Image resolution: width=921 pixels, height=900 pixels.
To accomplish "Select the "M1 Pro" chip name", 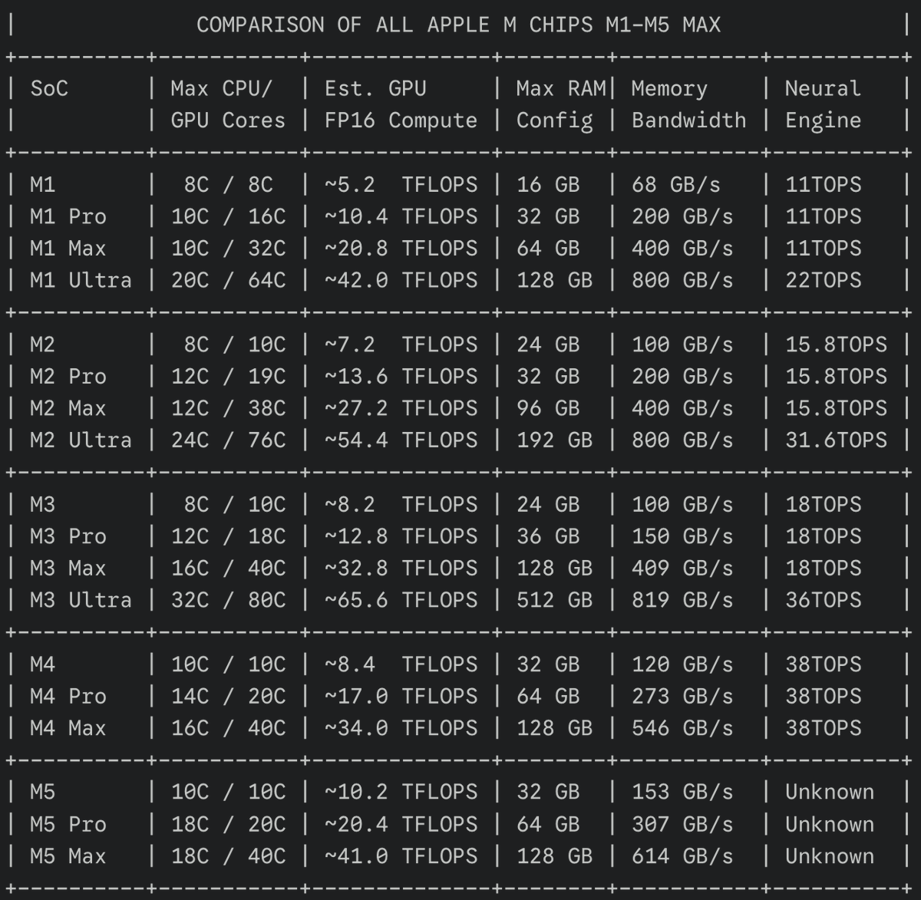I will [68, 216].
